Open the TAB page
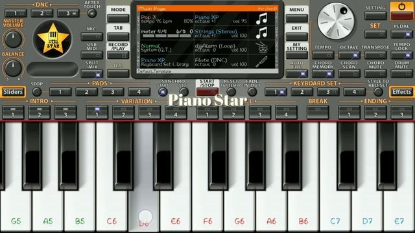 (118, 37)
